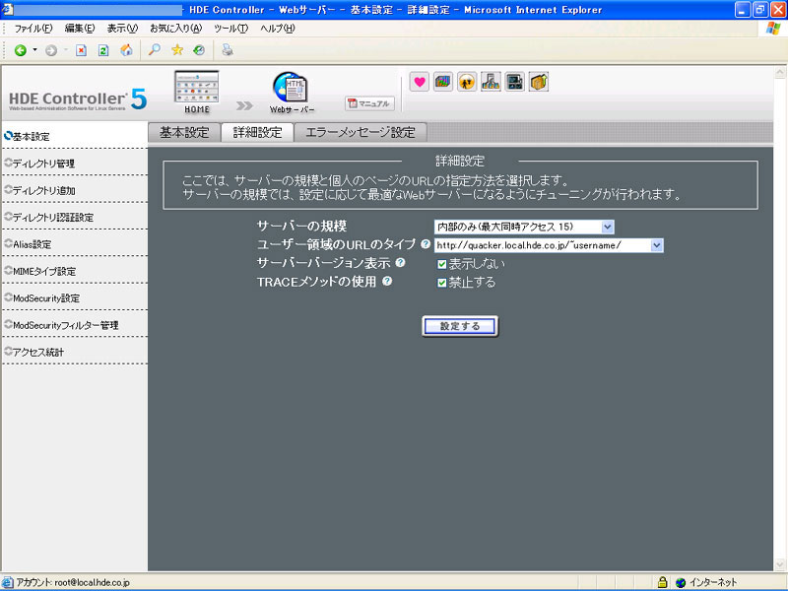Select the 詳細設定 tab
Screen dimensions: 788x591
[257, 133]
